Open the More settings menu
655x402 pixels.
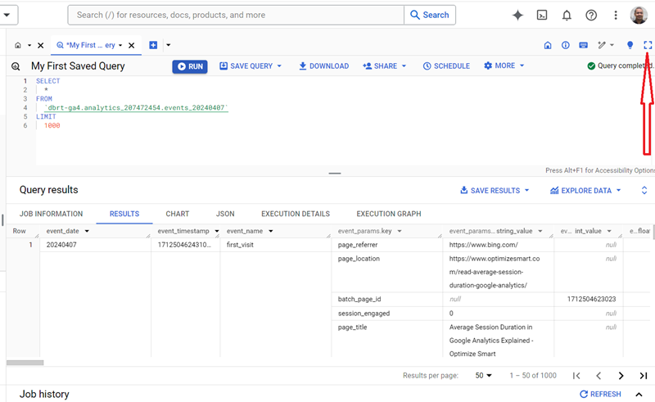504,65
